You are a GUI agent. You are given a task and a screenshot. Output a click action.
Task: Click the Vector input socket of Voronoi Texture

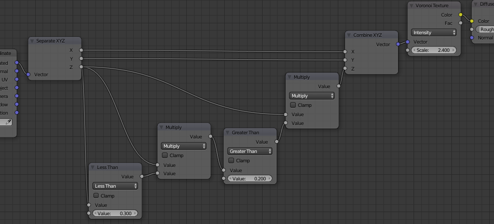pyautogui.click(x=408, y=42)
